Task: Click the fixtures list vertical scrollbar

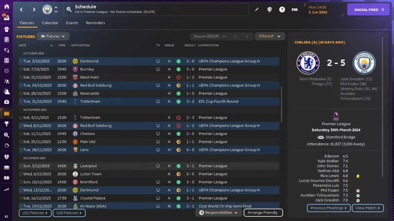Action: pyautogui.click(x=281, y=104)
